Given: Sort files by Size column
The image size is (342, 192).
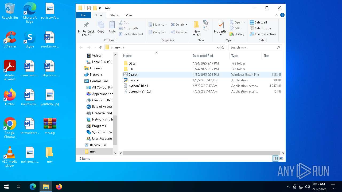Looking at the screenshot, I should tap(272, 56).
